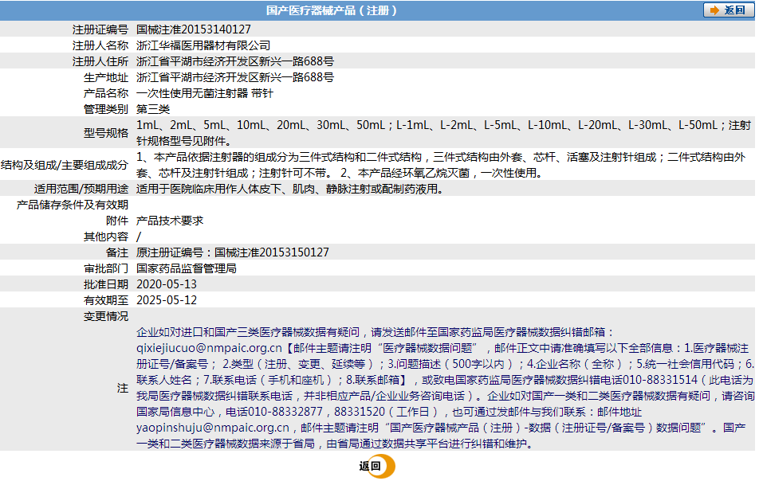Viewport: 759px width, 481px height.
Task: Click the email yaopinshuju@nmpaic.org.cn in the note
Action: point(213,428)
